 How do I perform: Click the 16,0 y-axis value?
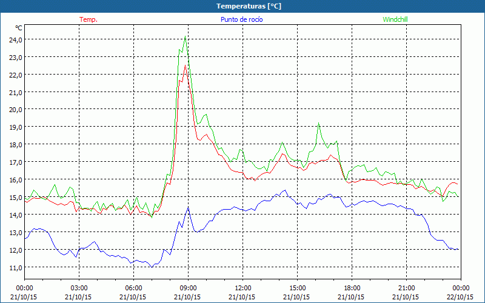coord(16,179)
